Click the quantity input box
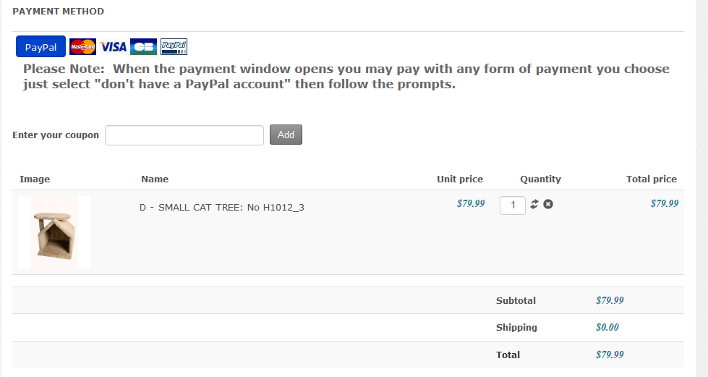The height and width of the screenshot is (377, 708). point(513,206)
